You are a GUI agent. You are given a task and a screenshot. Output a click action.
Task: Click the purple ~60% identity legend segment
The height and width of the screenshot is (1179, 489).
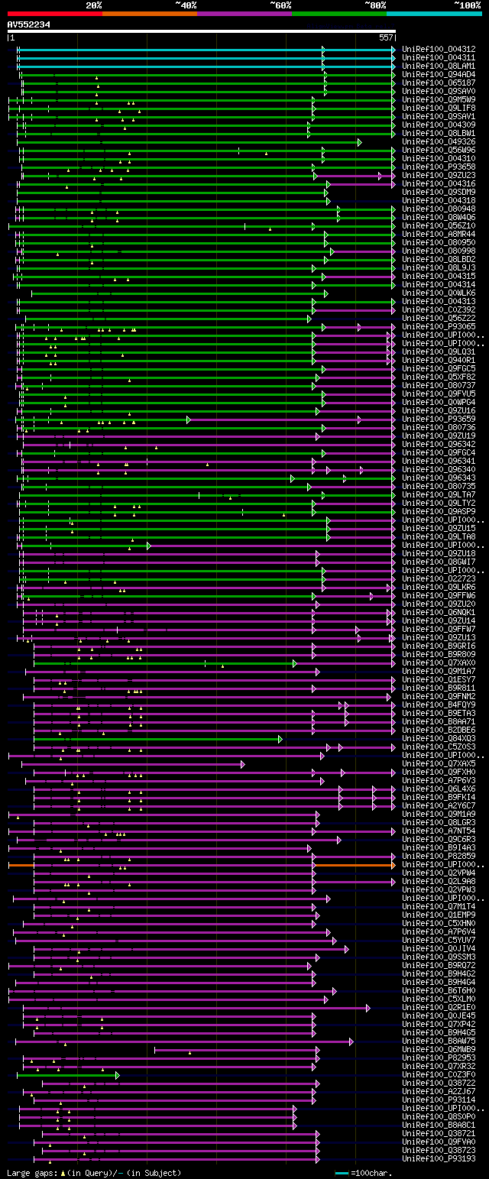coord(244,14)
